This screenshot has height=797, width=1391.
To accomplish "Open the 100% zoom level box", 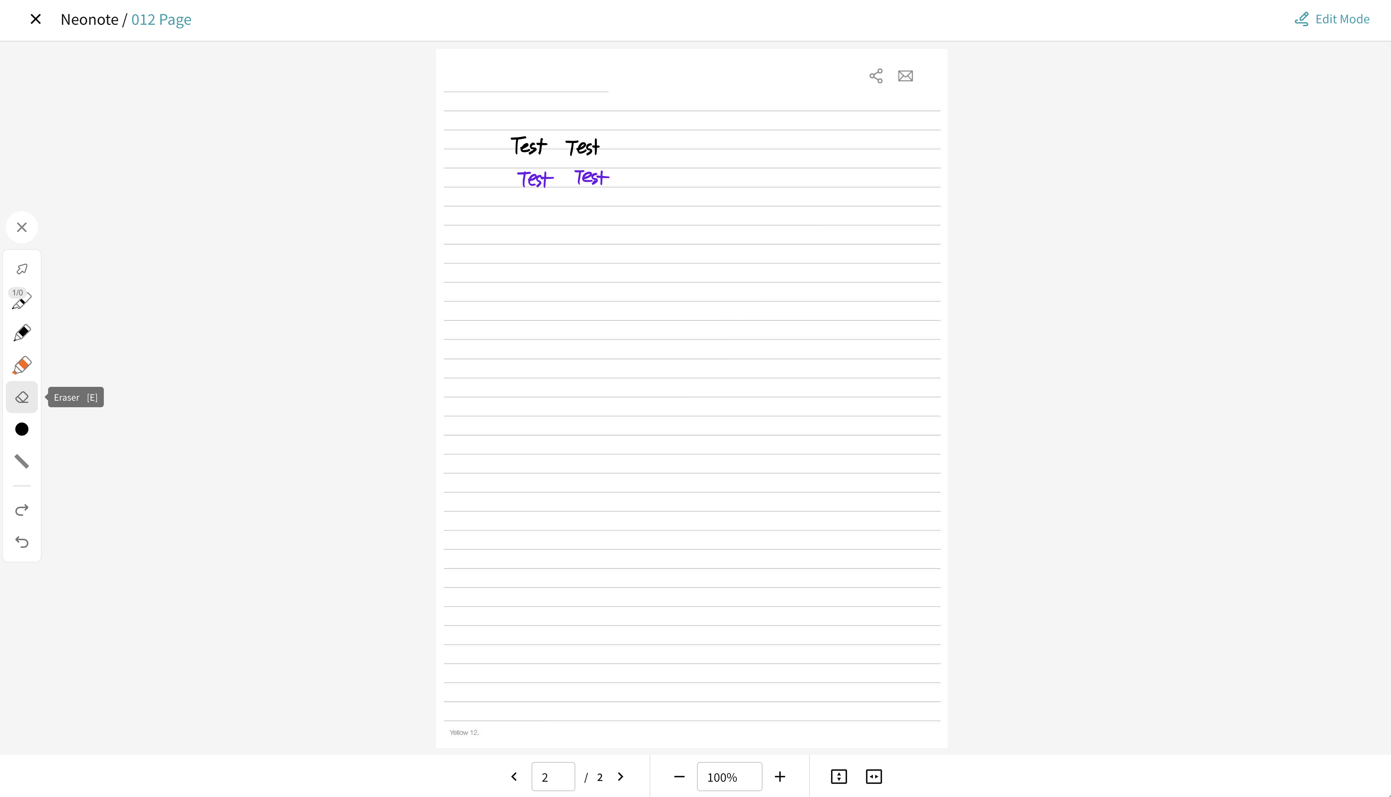I will (729, 777).
